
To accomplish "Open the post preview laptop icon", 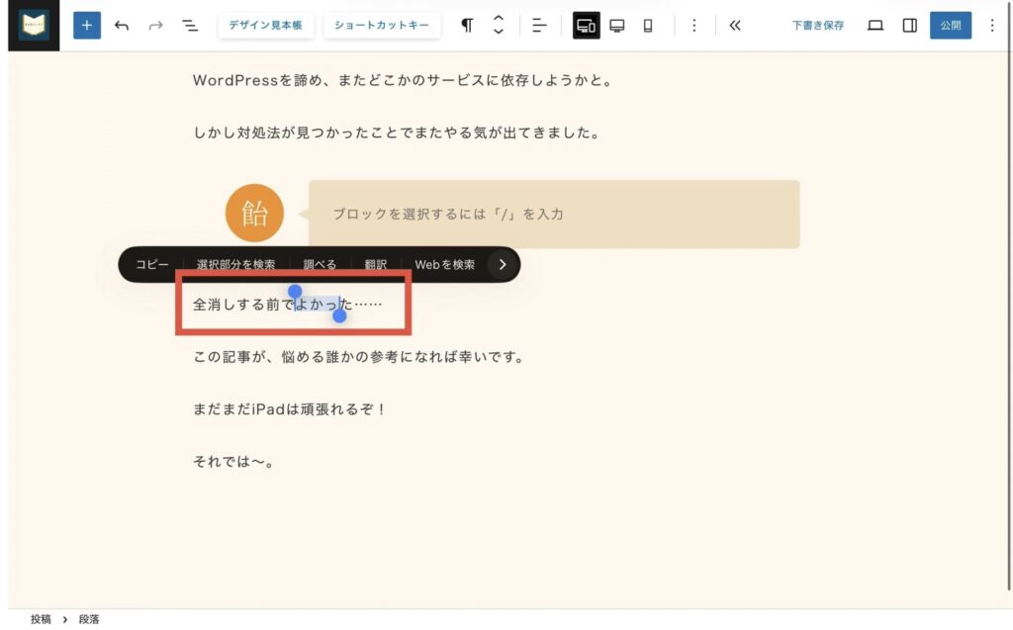I will (x=875, y=26).
